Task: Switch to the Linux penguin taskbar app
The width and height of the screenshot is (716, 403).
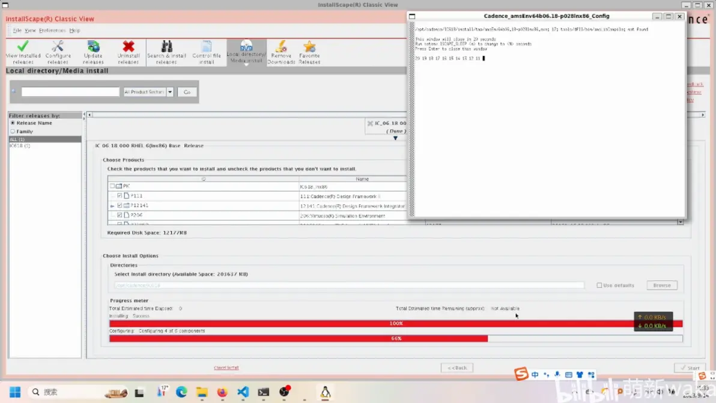Action: [x=325, y=392]
